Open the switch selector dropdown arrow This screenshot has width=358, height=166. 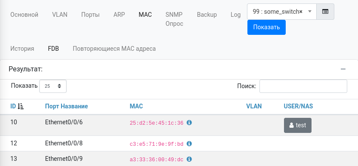pyautogui.click(x=310, y=12)
